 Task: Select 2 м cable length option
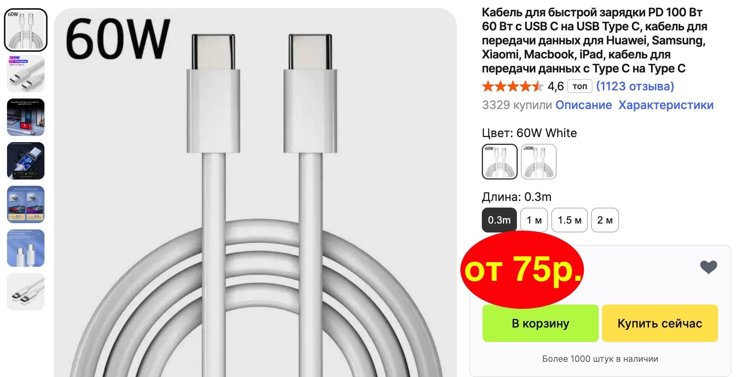(605, 220)
